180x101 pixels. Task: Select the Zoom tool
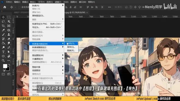3,60
